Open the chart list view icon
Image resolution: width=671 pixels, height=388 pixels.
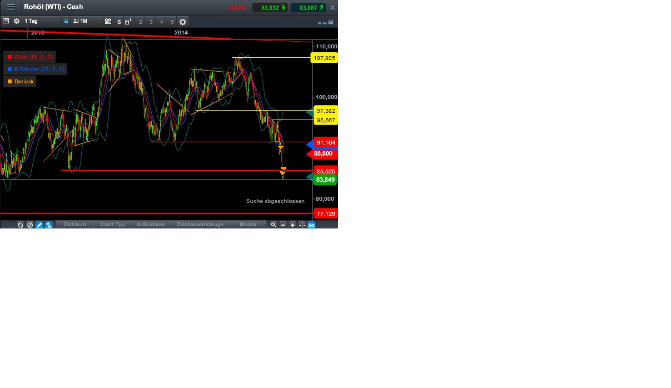pos(6,21)
